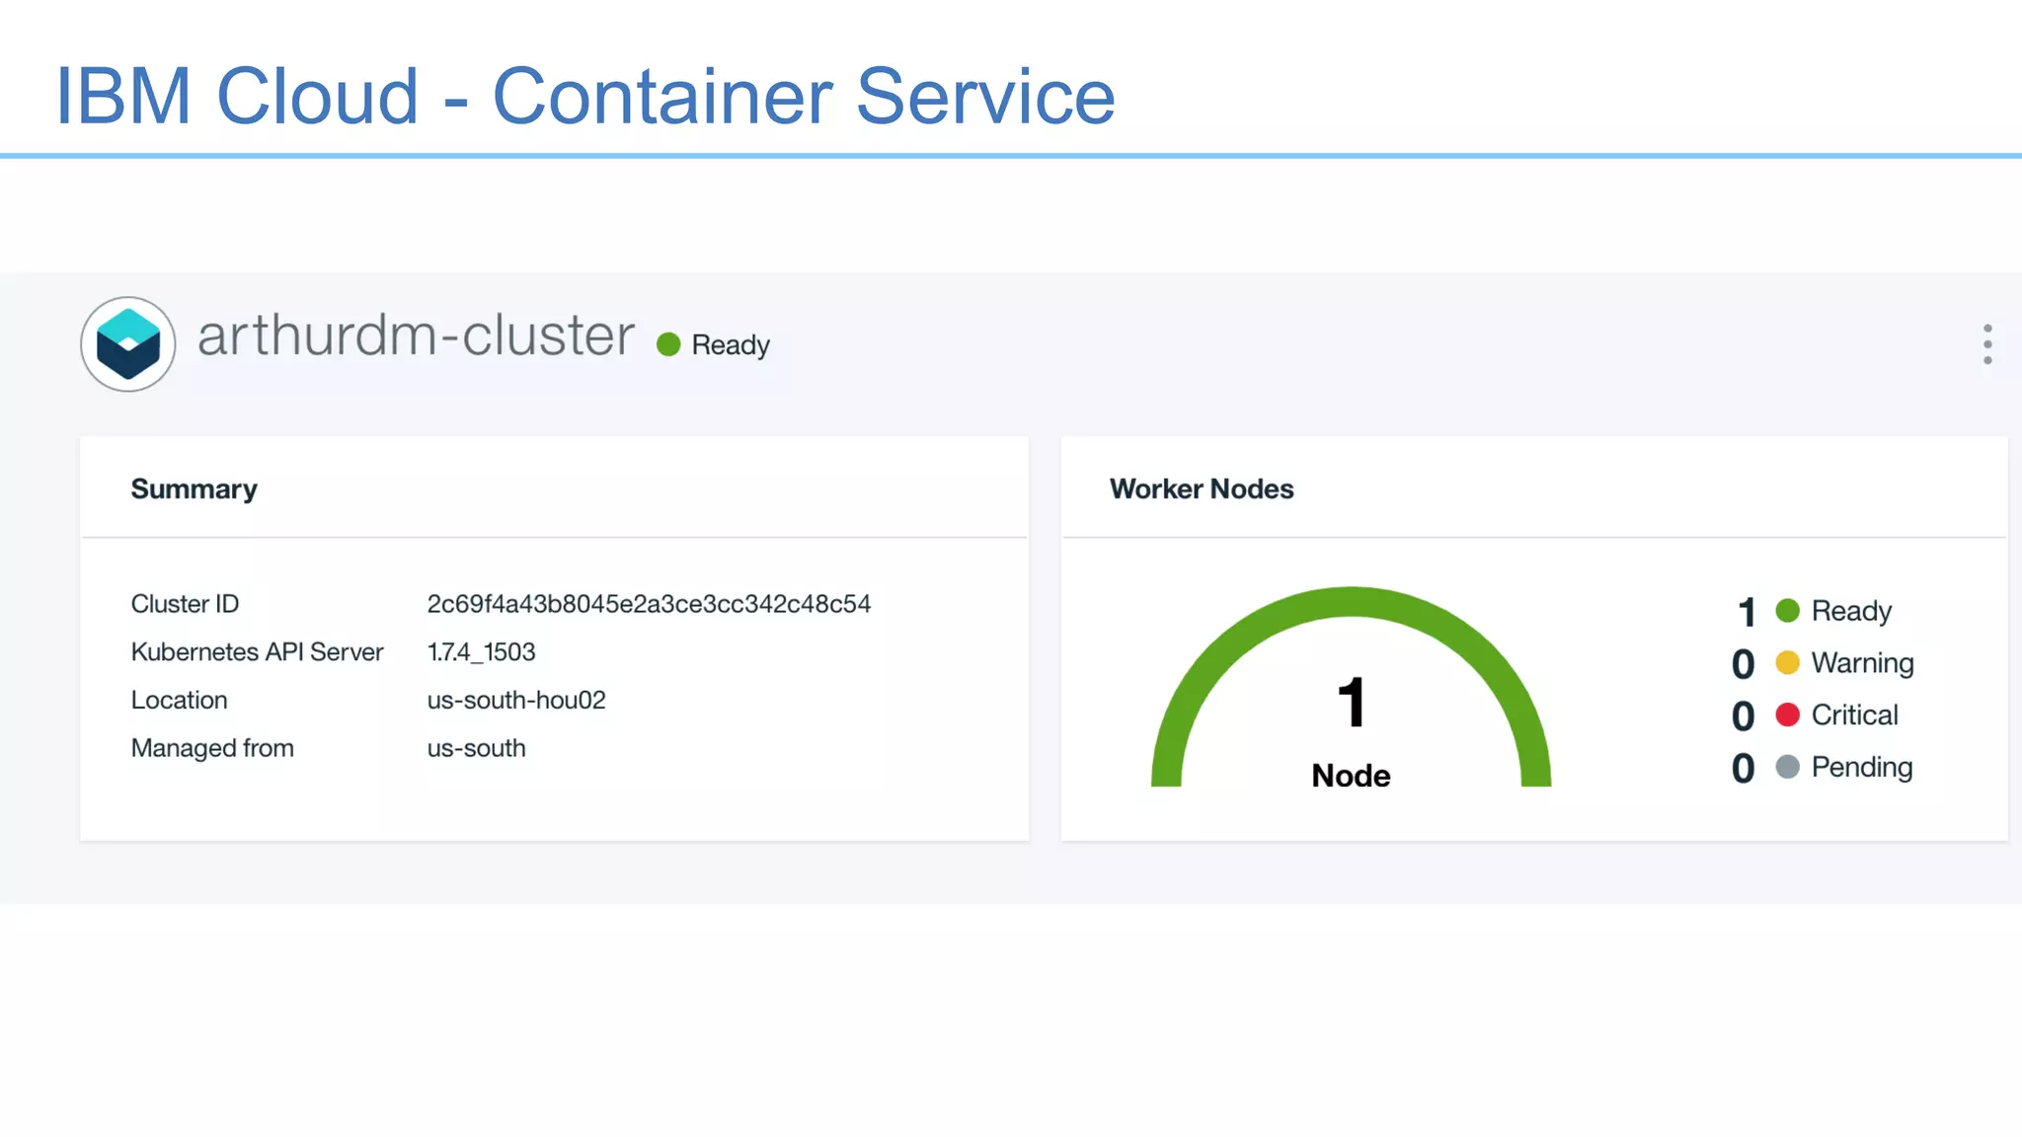Click the Ready status label next to cluster name

(731, 345)
